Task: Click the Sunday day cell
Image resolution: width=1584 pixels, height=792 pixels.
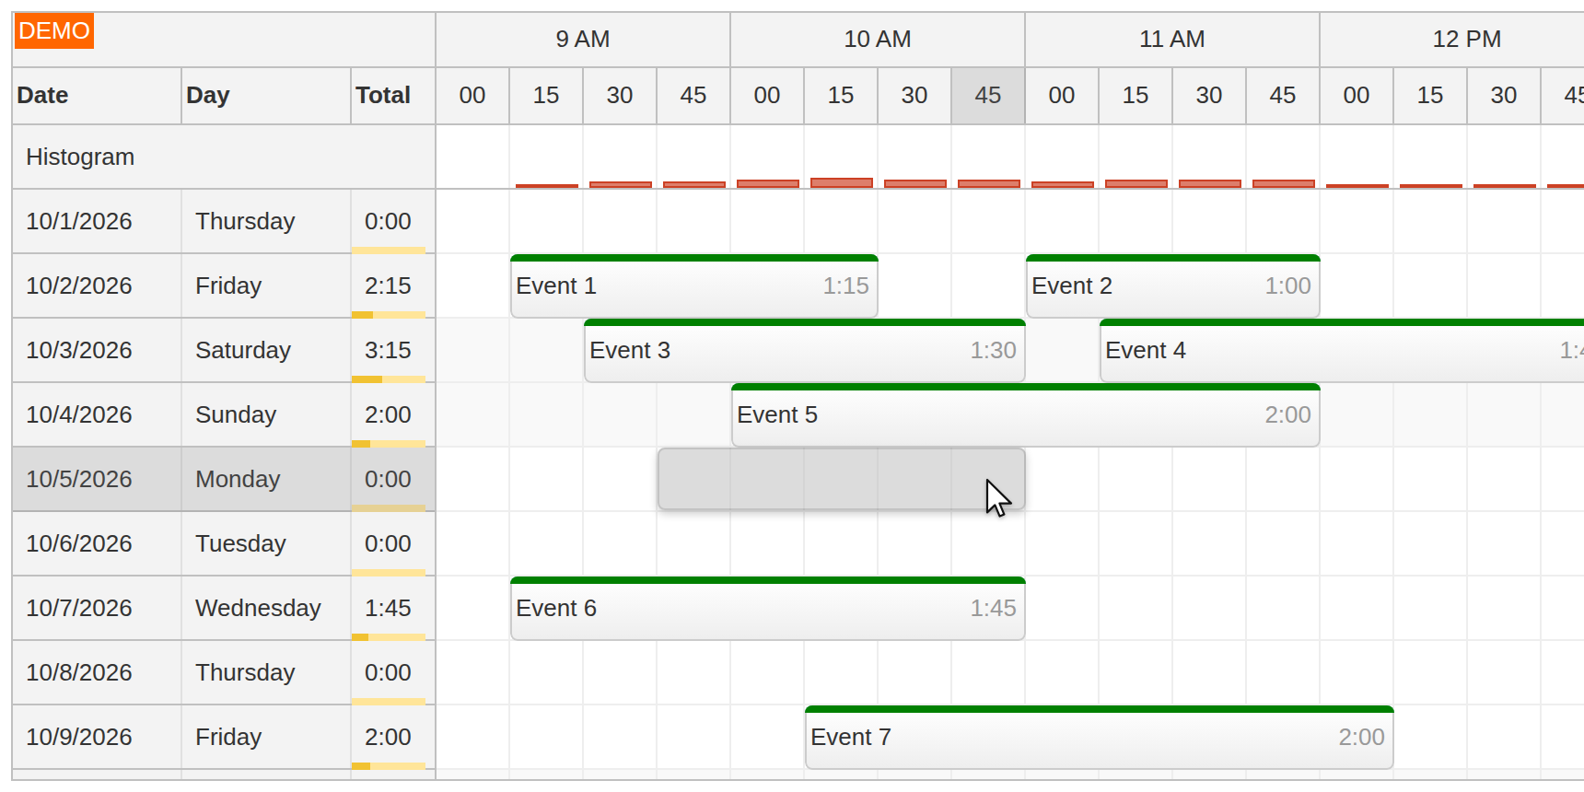Action: pyautogui.click(x=266, y=414)
